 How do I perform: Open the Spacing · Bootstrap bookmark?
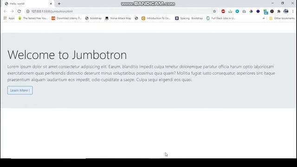click(x=189, y=18)
